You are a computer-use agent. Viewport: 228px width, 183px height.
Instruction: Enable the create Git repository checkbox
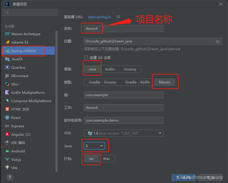coord(86,57)
